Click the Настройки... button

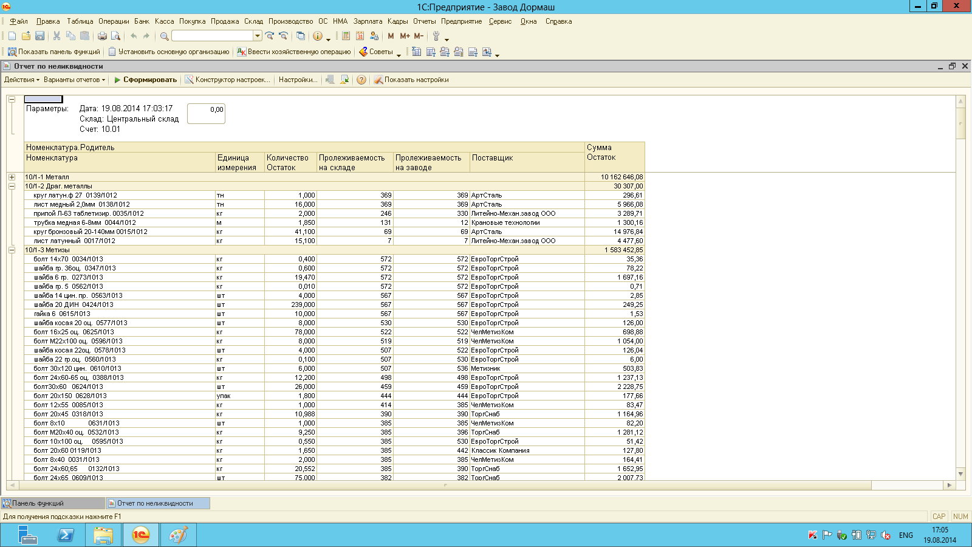click(298, 80)
